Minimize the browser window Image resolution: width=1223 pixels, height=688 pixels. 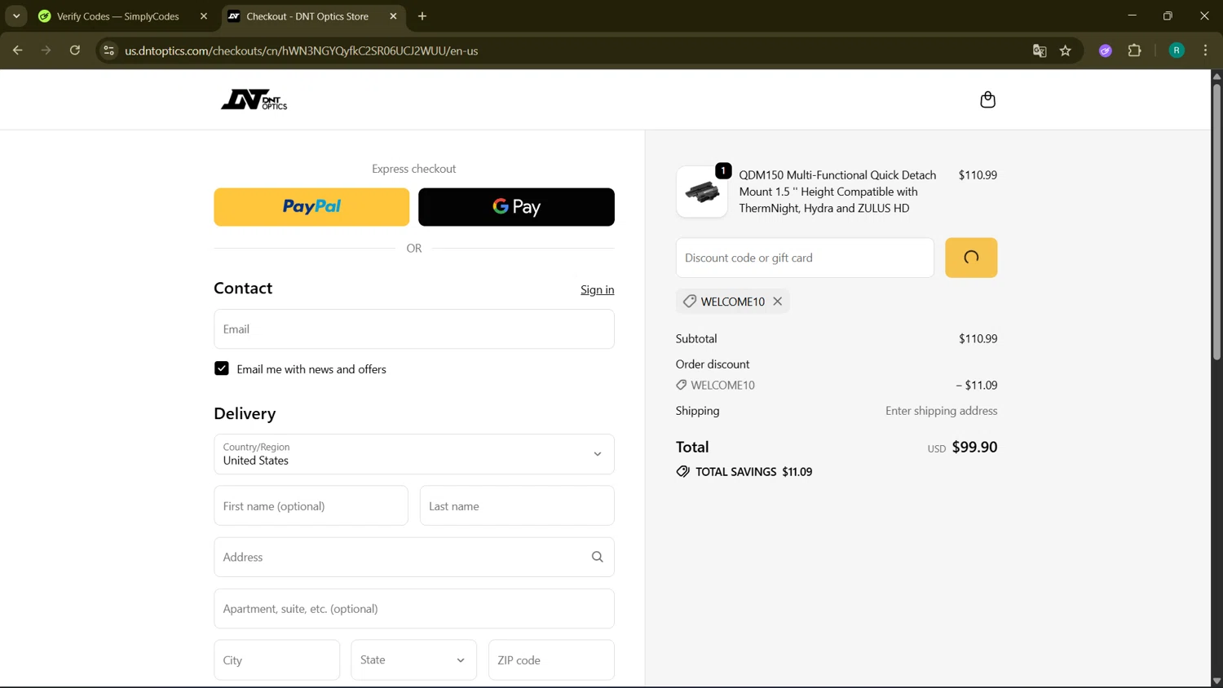point(1132,16)
